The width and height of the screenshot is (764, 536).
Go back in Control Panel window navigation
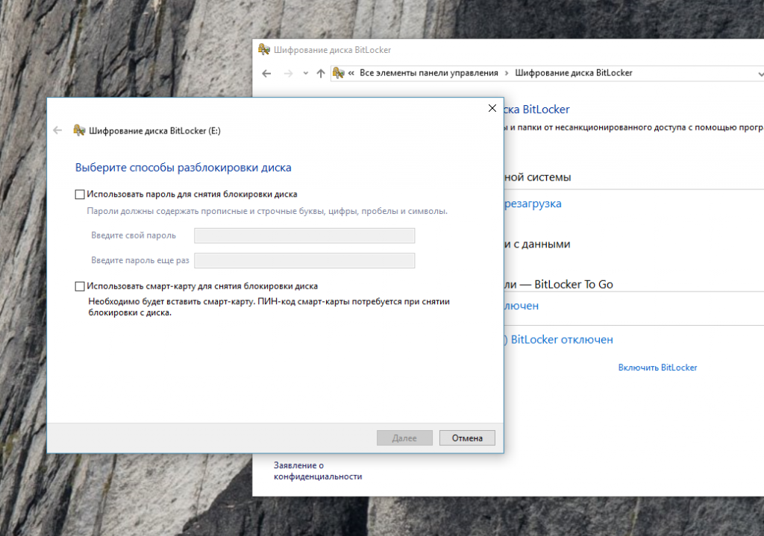click(x=266, y=74)
